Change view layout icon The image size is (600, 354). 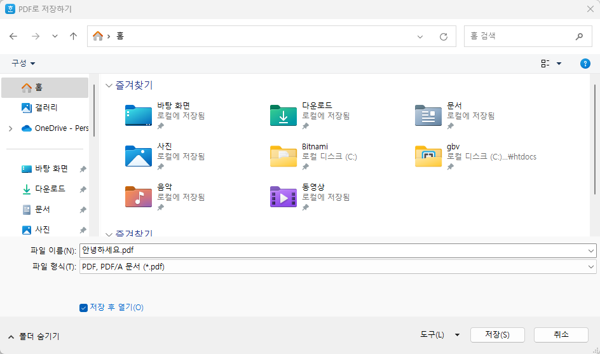click(545, 64)
